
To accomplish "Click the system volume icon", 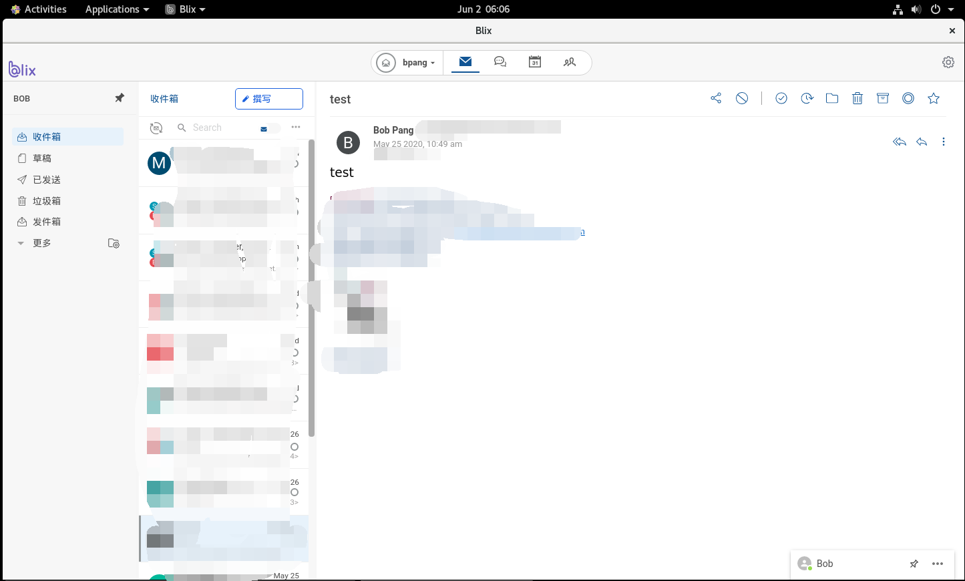I will (916, 9).
